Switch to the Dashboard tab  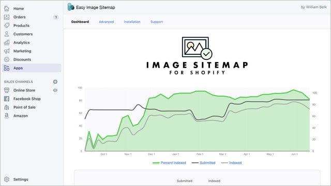click(x=80, y=22)
